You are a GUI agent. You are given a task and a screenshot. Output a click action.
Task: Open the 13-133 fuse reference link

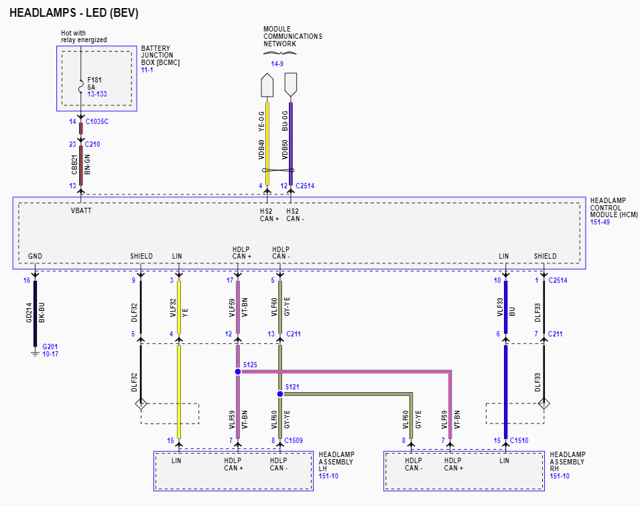[97, 94]
